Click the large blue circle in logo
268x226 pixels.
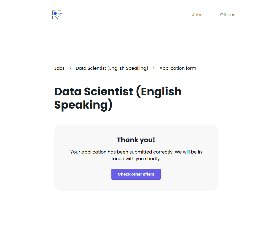click(55, 13)
